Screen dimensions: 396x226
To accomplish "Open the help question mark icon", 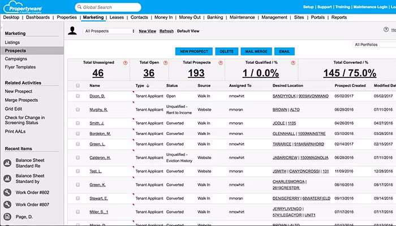I will (386, 29).
